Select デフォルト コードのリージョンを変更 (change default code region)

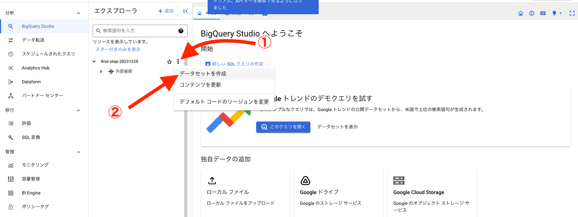coord(224,102)
